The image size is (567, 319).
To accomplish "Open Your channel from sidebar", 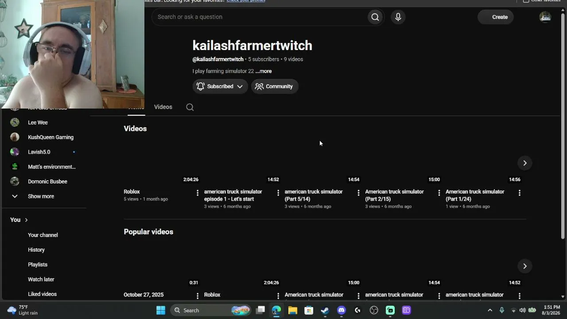I will 43,235.
